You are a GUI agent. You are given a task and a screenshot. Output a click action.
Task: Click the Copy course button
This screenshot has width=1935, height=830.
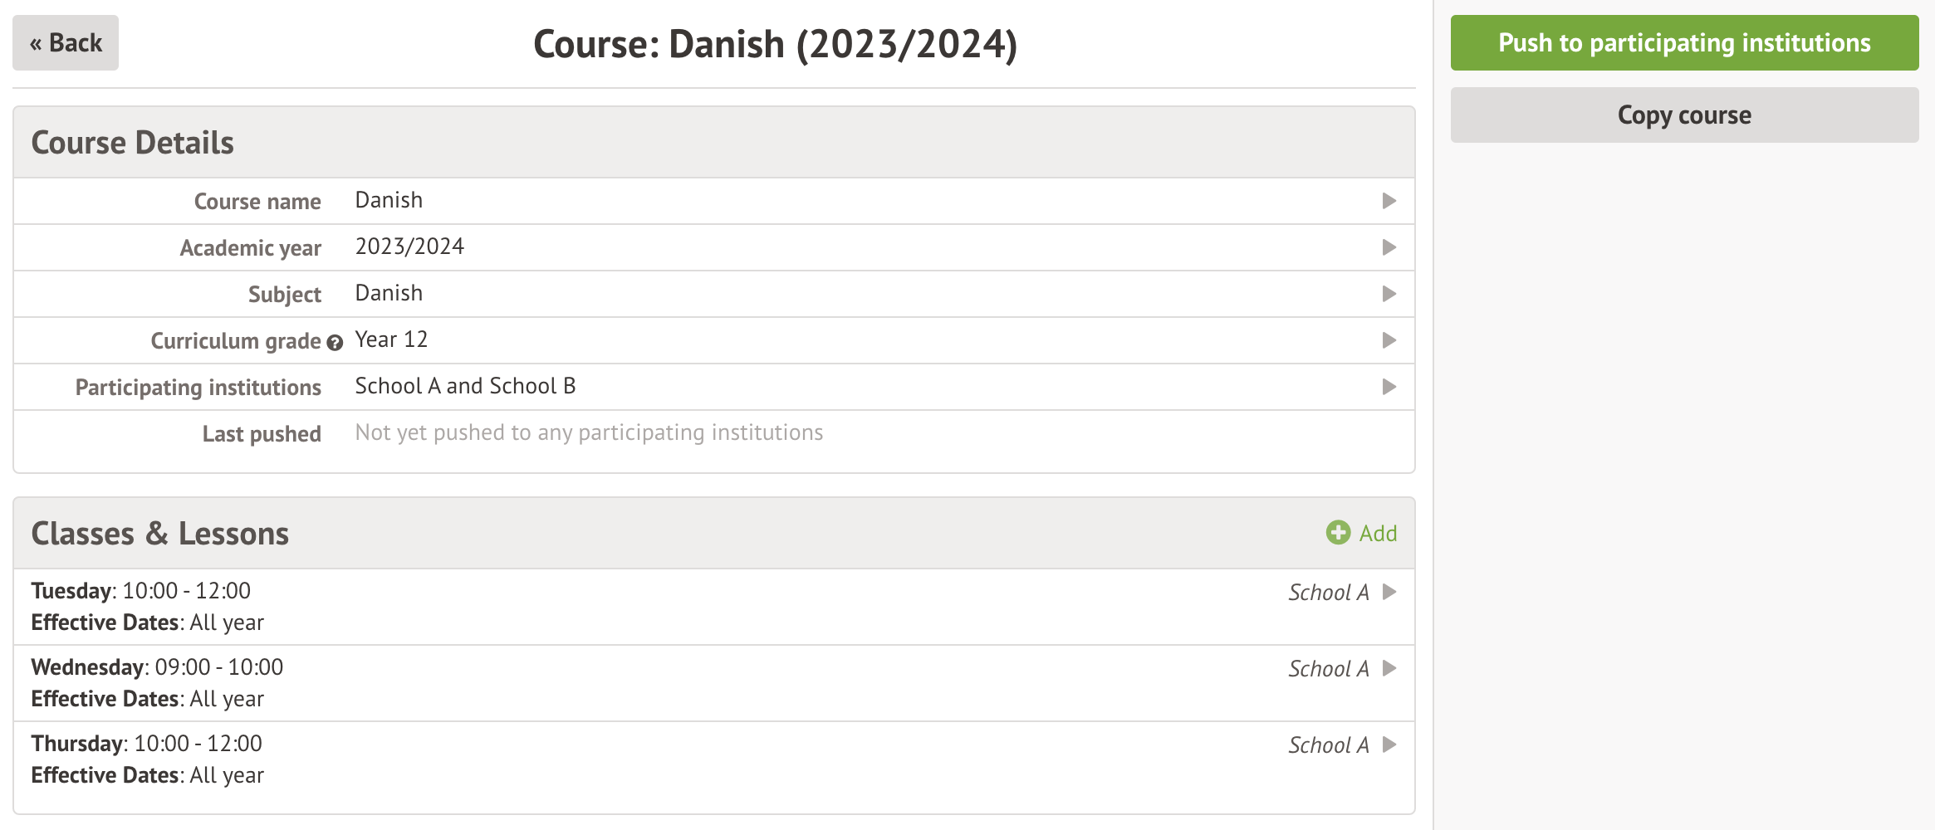(x=1684, y=115)
